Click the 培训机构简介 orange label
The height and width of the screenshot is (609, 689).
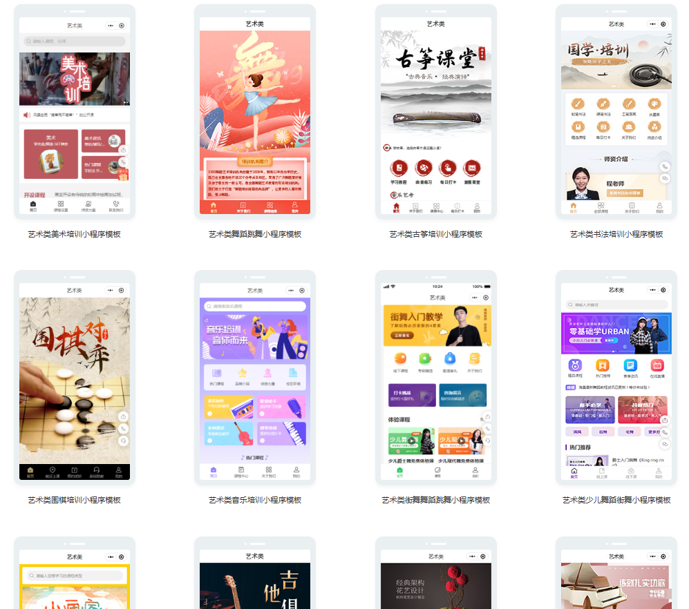[255, 161]
